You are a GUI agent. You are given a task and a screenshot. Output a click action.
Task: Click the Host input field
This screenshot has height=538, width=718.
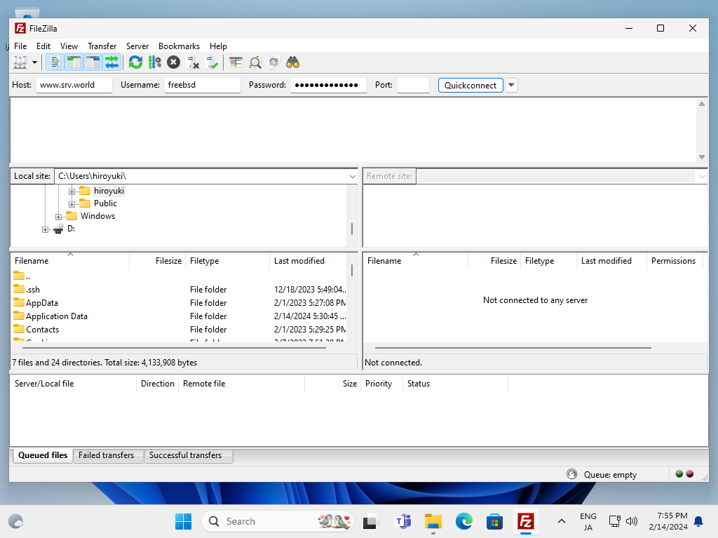(74, 86)
